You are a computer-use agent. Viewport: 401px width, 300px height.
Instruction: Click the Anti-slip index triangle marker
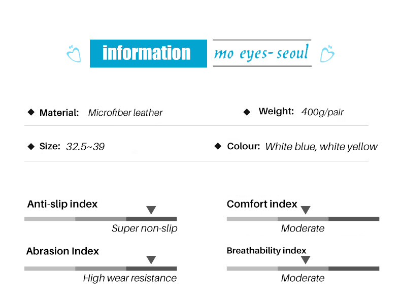pos(151,210)
